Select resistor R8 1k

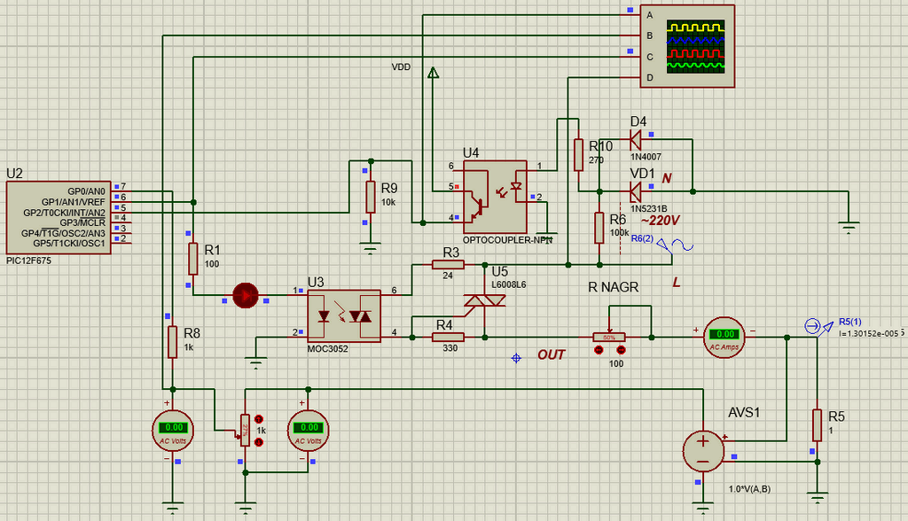click(x=172, y=342)
